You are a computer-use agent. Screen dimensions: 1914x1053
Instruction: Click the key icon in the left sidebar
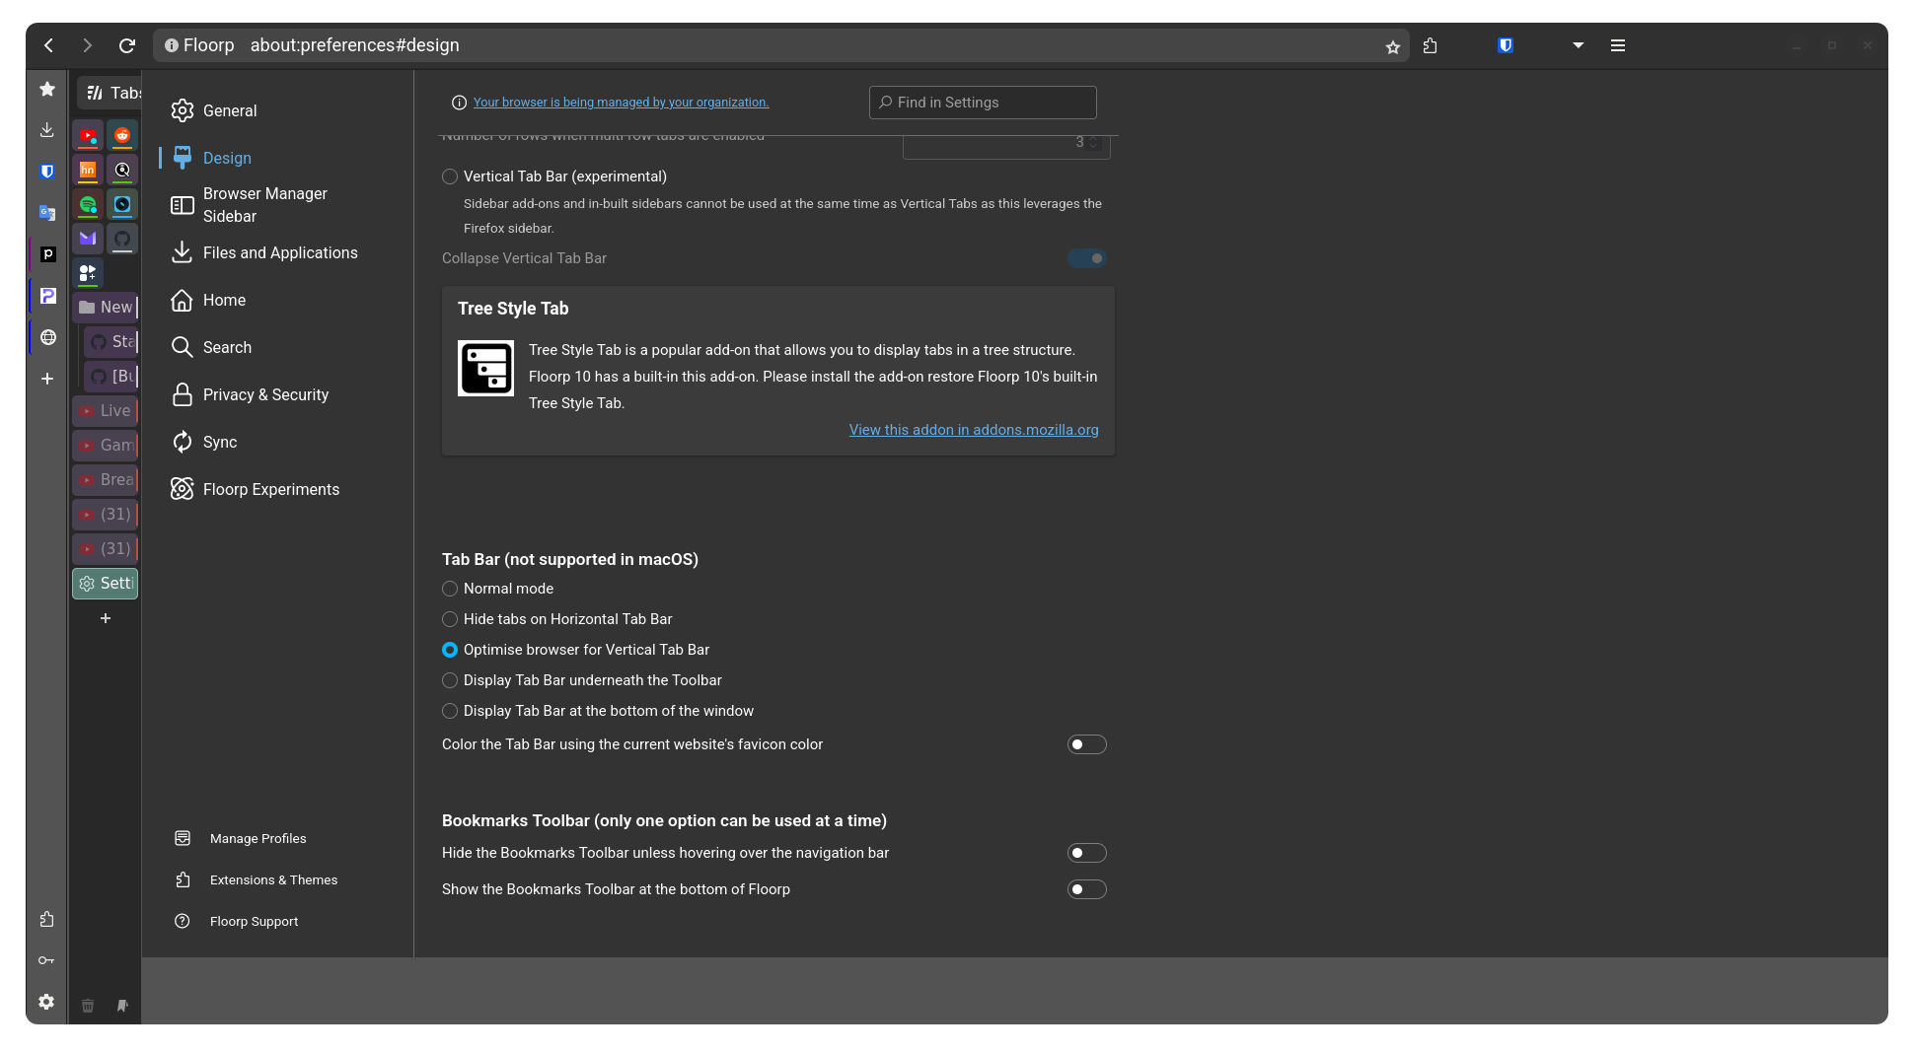tap(46, 959)
